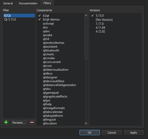Tick the qtdesigner checkbox

(x=40, y=77)
